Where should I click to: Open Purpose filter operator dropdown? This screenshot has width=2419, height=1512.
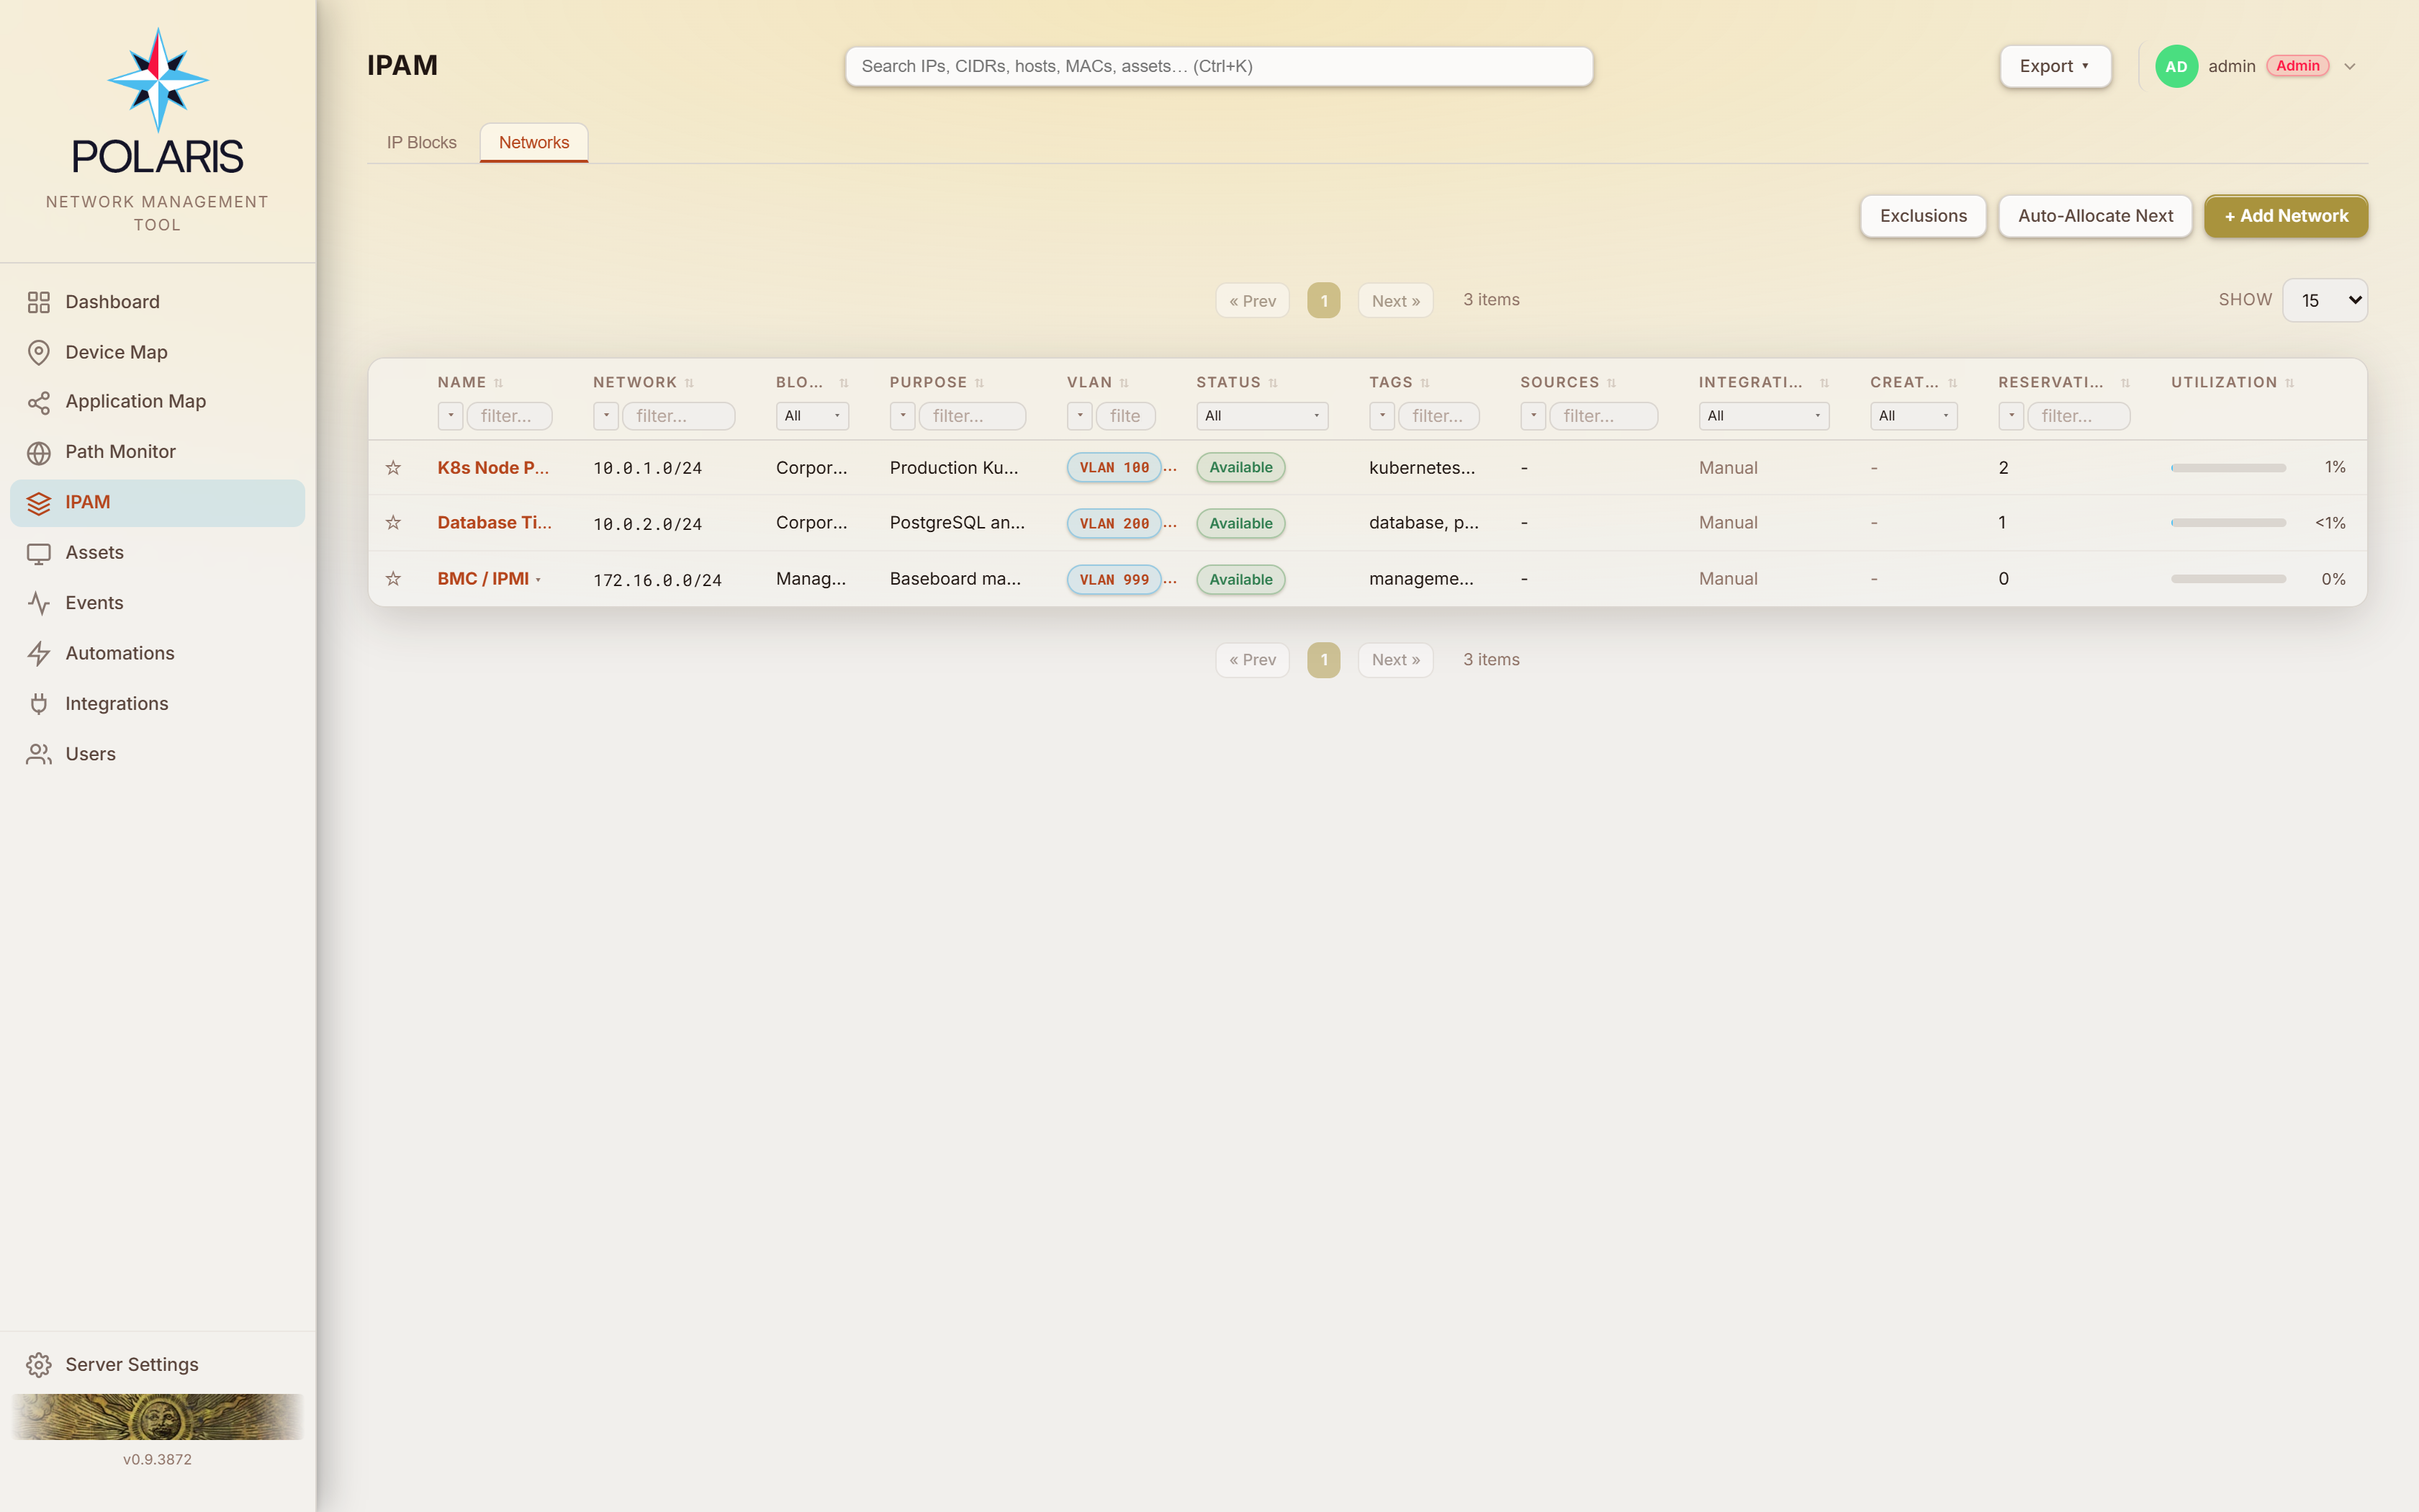click(903, 416)
